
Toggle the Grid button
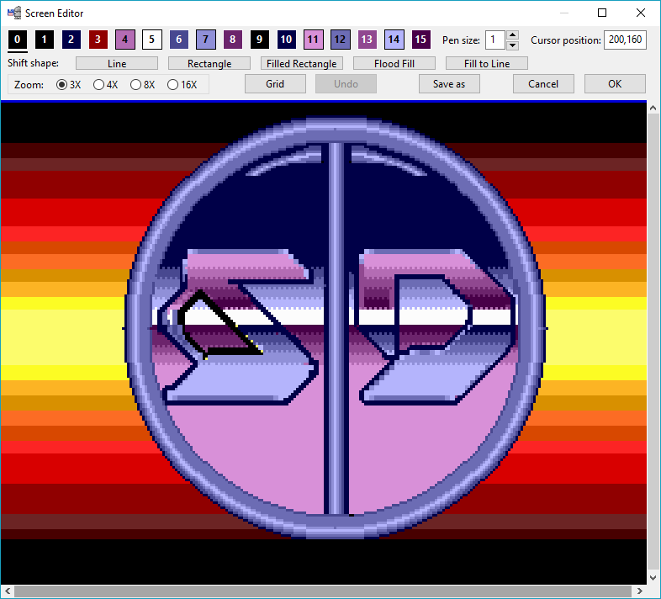coord(275,84)
